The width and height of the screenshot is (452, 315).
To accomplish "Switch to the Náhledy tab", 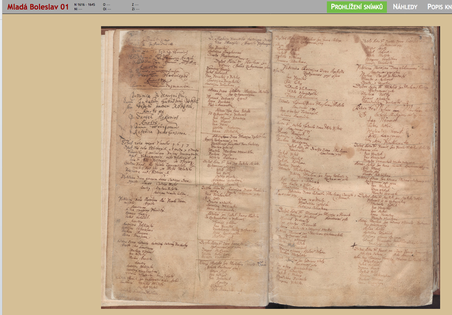I will tap(405, 7).
